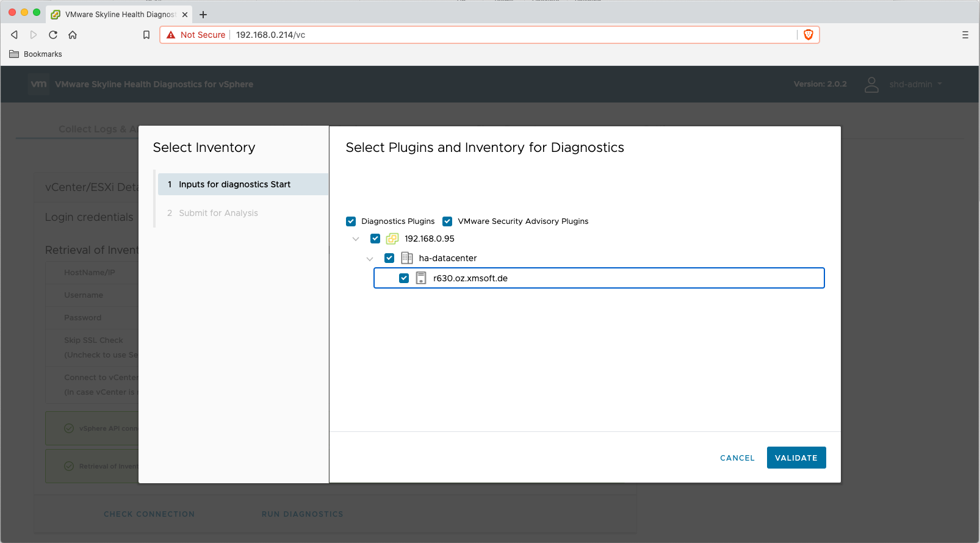The height and width of the screenshot is (543, 980).
Task: Switch to VMware Skyline Health browser tab
Action: (x=119, y=15)
